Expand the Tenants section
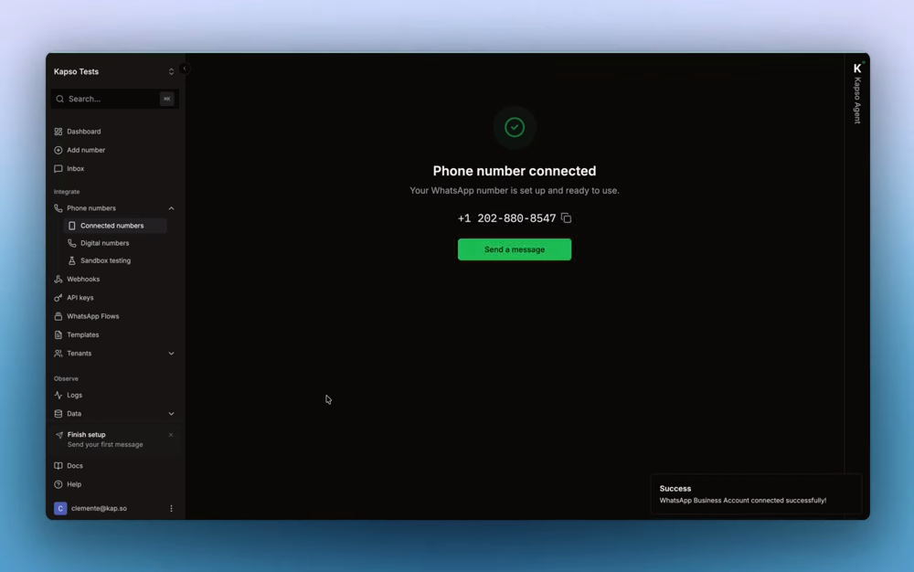This screenshot has height=572, width=914. pos(172,354)
